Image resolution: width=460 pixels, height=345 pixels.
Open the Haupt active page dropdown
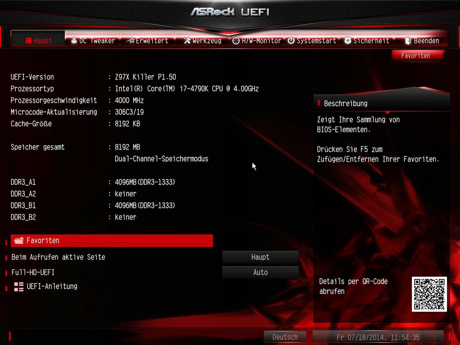[x=260, y=257]
